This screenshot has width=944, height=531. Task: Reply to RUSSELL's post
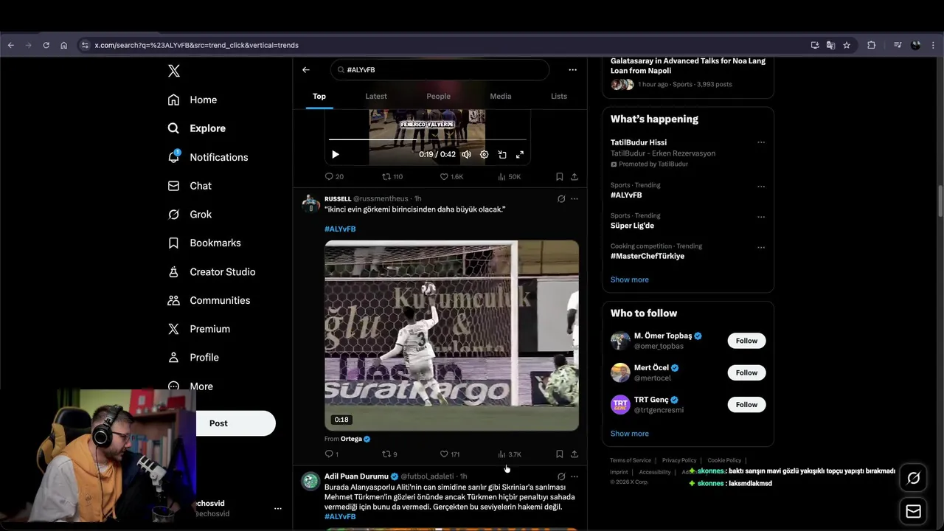tap(332, 454)
